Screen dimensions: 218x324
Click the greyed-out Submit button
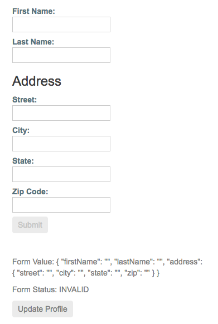pos(30,225)
